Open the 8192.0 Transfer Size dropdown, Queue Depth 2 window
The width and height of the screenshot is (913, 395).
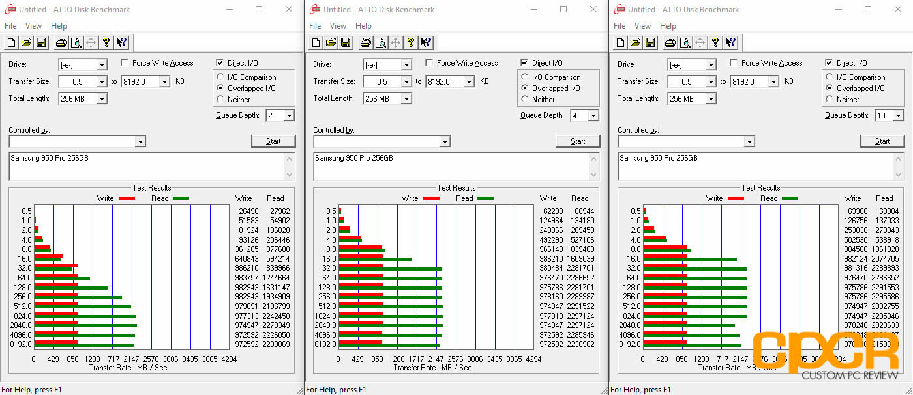click(164, 82)
